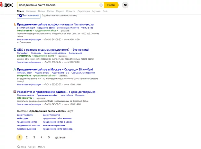Switch to Карты tab

coord(50,11)
